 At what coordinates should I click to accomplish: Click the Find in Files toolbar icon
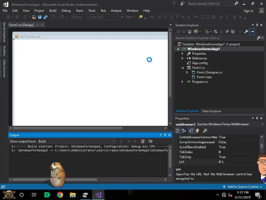pos(141,17)
